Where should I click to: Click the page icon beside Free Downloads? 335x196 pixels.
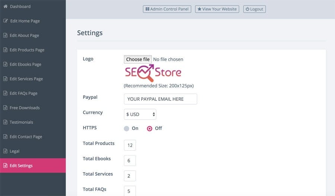pyautogui.click(x=5, y=108)
